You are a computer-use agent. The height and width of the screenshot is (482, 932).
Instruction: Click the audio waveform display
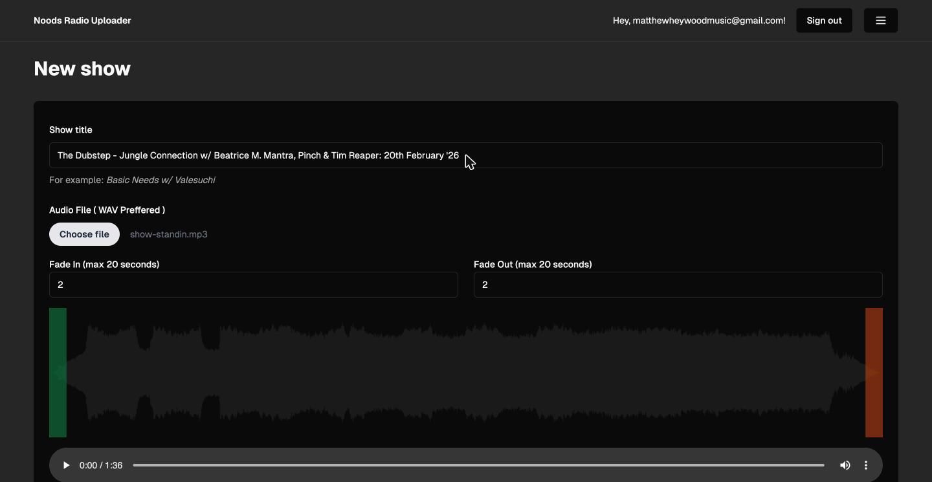click(x=466, y=373)
